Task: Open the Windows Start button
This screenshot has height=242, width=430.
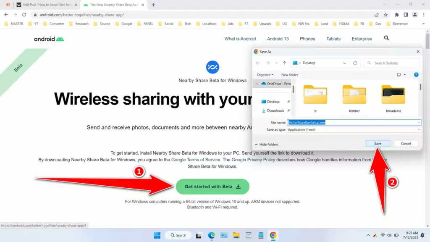Action: pyautogui.click(x=157, y=235)
